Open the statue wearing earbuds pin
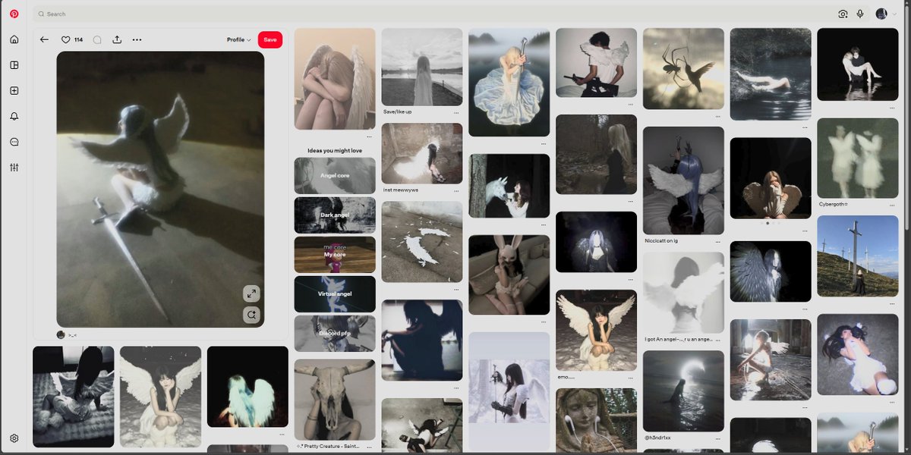911x455 pixels. 596,420
